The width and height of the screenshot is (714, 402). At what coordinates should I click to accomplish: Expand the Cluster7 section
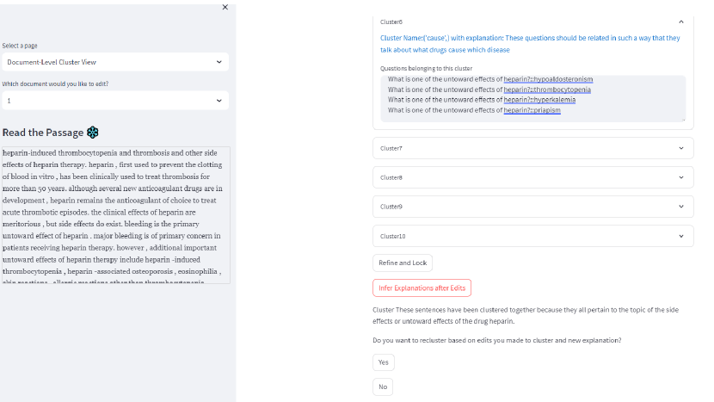click(532, 148)
